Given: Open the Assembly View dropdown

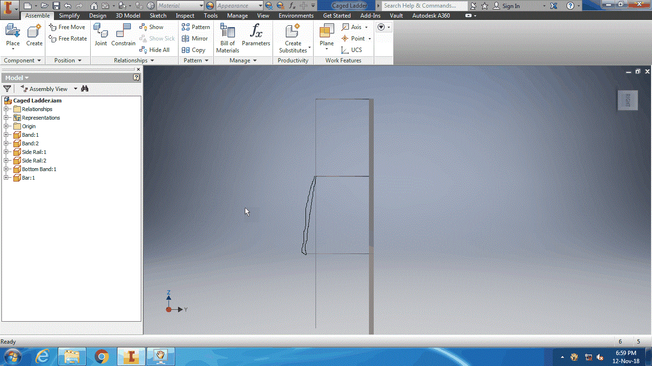Looking at the screenshot, I should click(74, 89).
